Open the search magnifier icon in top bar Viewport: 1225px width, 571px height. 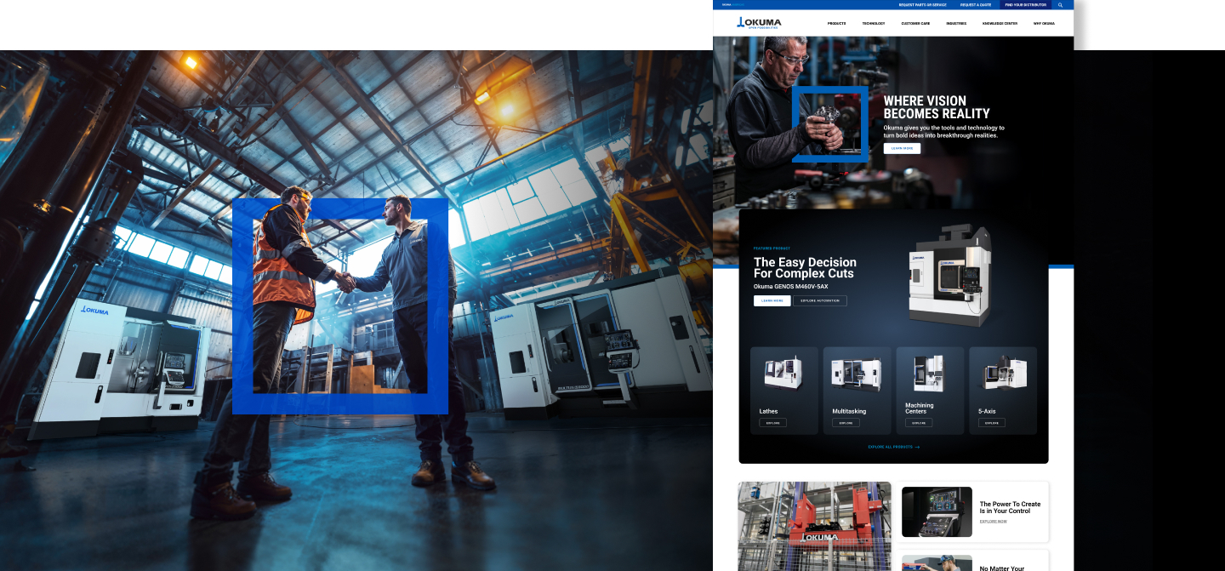[x=1060, y=5]
